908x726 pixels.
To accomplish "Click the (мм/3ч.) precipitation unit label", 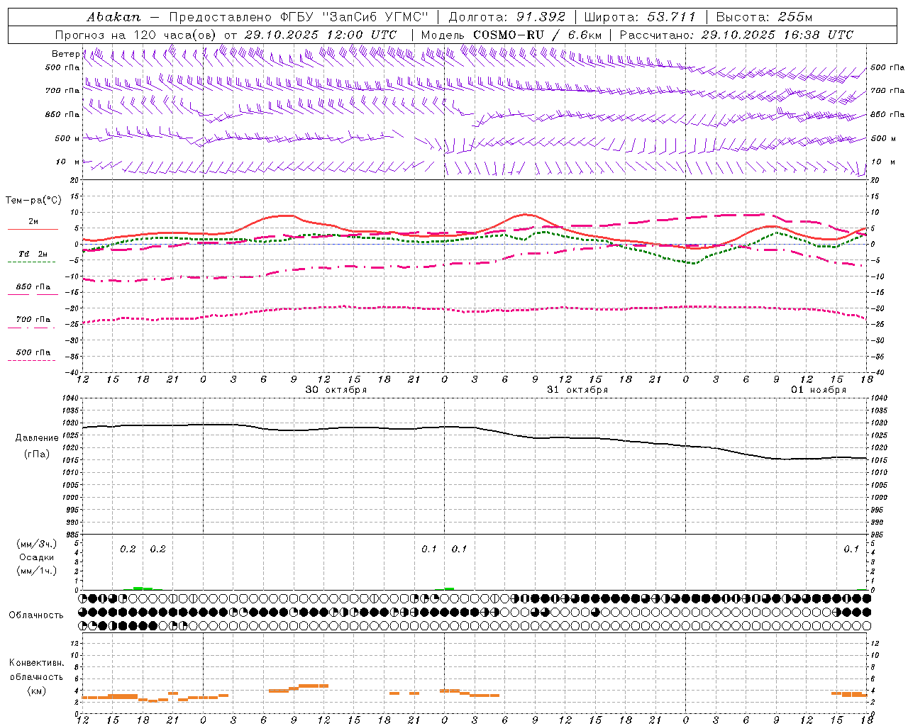I will 37,544.
